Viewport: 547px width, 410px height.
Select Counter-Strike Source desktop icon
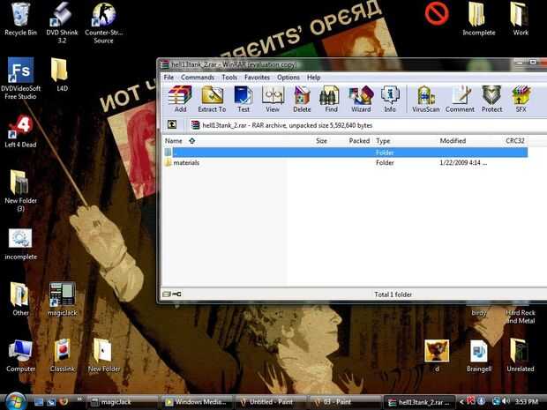click(103, 22)
